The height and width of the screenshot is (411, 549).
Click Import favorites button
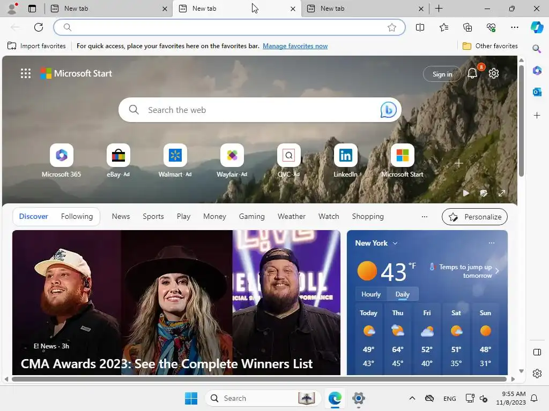pyautogui.click(x=36, y=46)
